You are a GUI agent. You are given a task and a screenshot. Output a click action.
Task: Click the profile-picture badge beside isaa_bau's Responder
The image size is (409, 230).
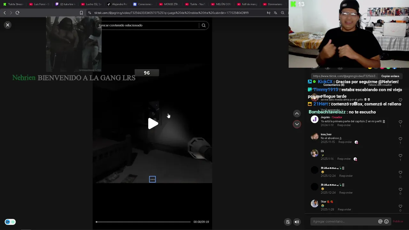click(356, 142)
